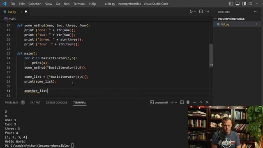Open the File menu

pyautogui.click(x=13, y=4)
